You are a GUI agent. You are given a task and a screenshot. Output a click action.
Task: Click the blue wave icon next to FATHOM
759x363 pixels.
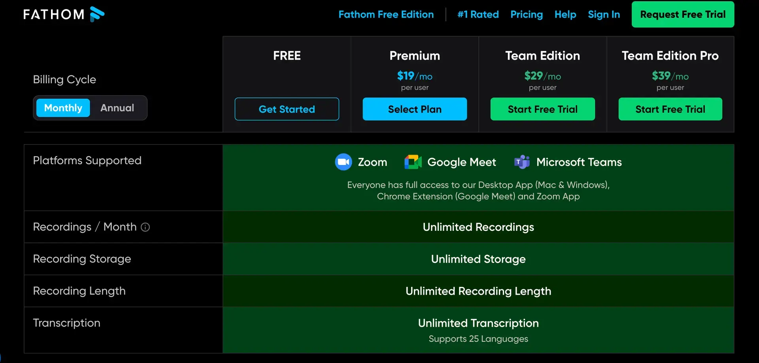(96, 14)
